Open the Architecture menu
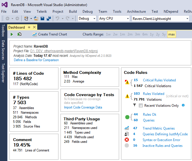The image size is (192, 161). (x=136, y=12)
